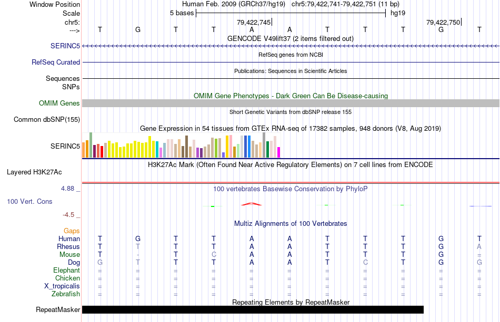
Task: Click the C base in the Dog row
Action: tap(365, 262)
